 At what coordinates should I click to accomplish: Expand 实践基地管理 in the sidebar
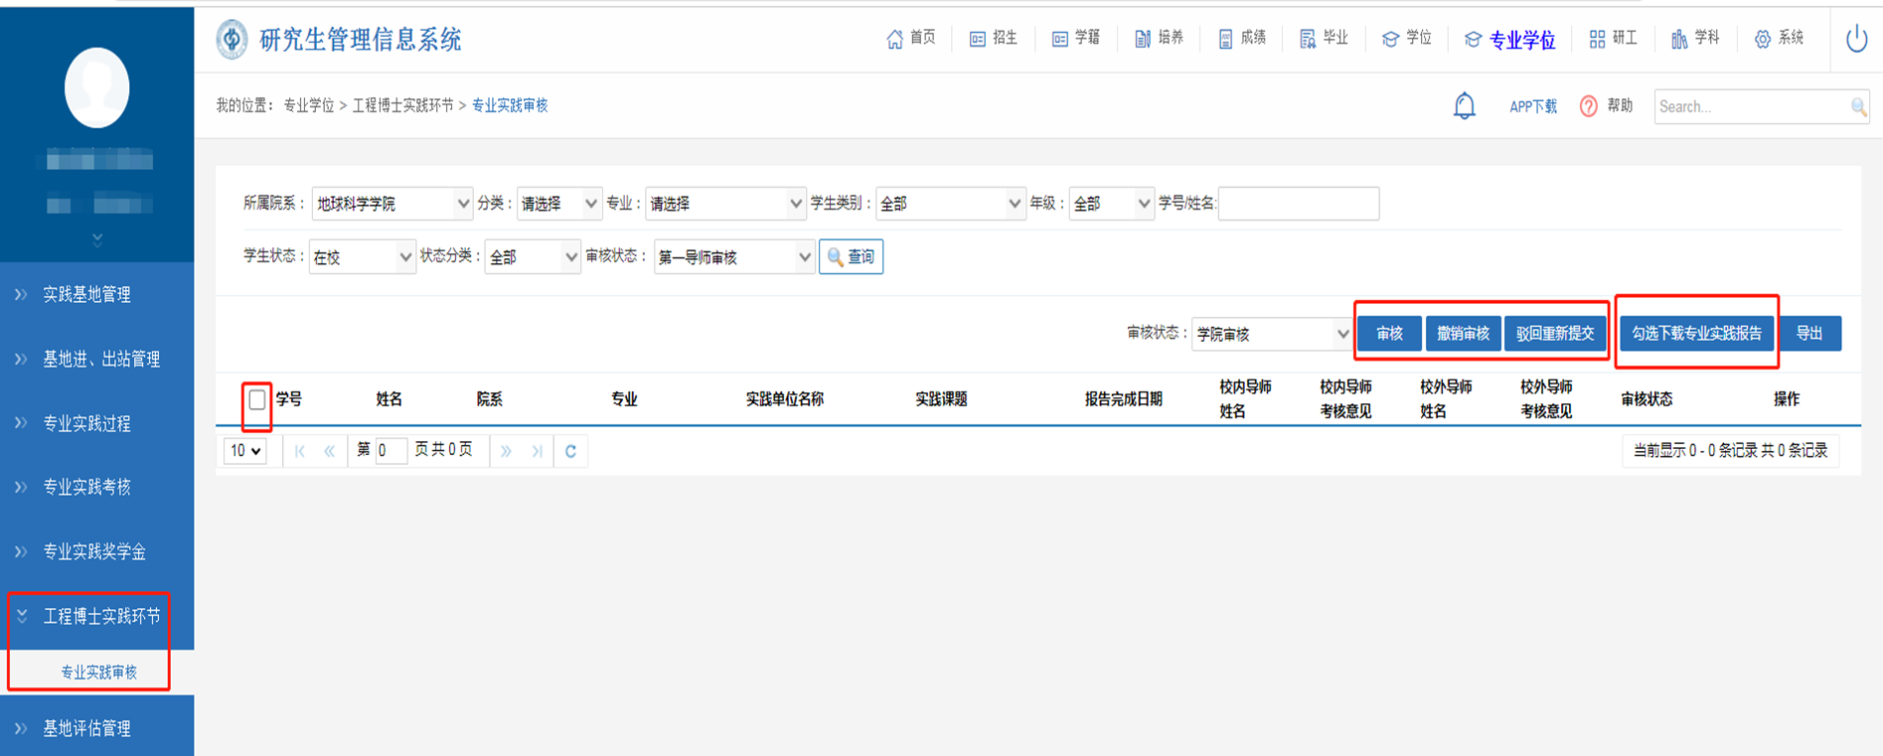click(x=86, y=294)
